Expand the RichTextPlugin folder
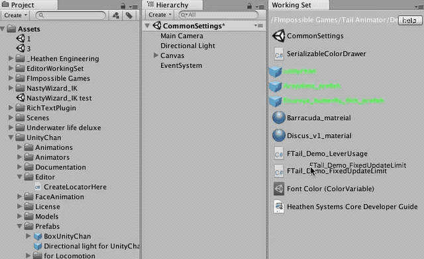 coord(11,108)
